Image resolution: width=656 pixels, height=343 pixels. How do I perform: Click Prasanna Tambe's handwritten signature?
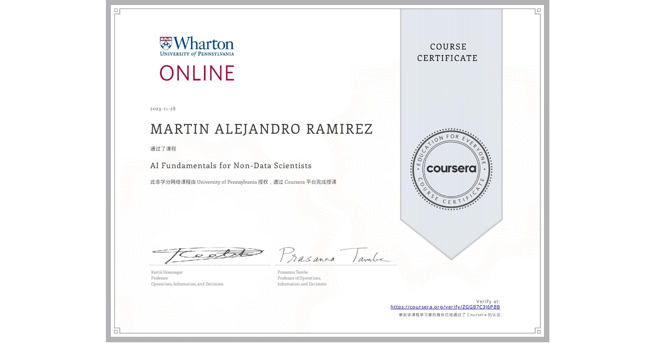(335, 255)
